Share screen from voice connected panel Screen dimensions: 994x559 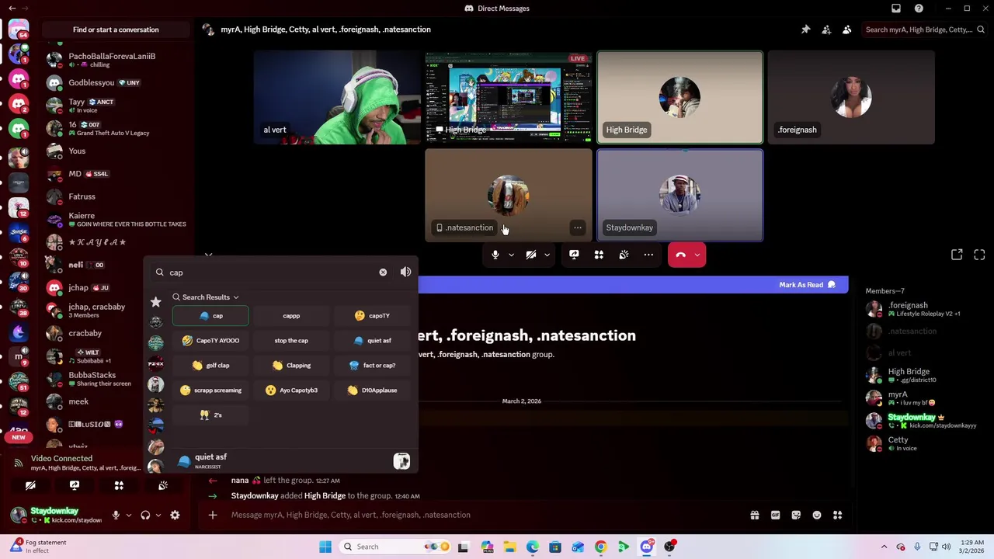[75, 485]
